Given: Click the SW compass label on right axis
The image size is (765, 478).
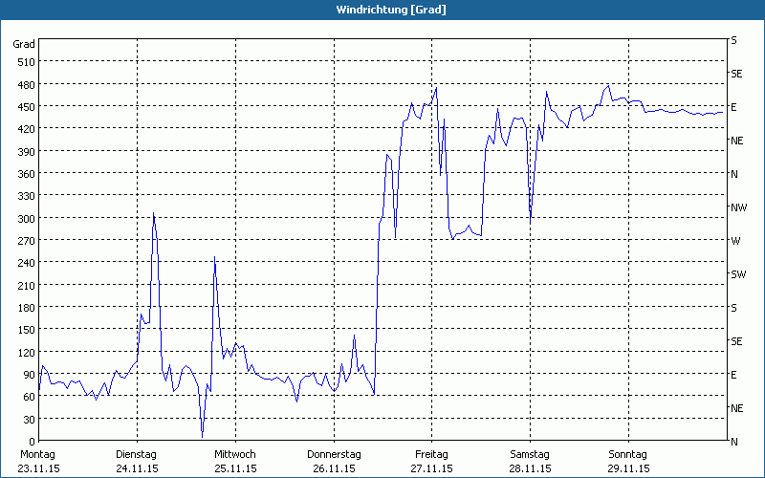Looking at the screenshot, I should click(737, 274).
